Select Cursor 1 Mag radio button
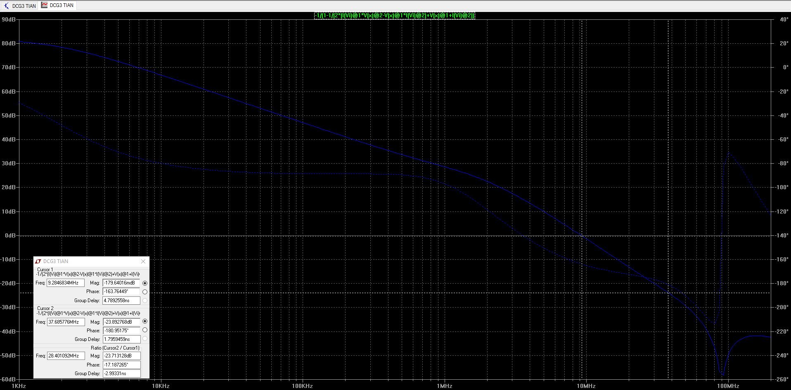This screenshot has height=390, width=791. click(x=145, y=283)
